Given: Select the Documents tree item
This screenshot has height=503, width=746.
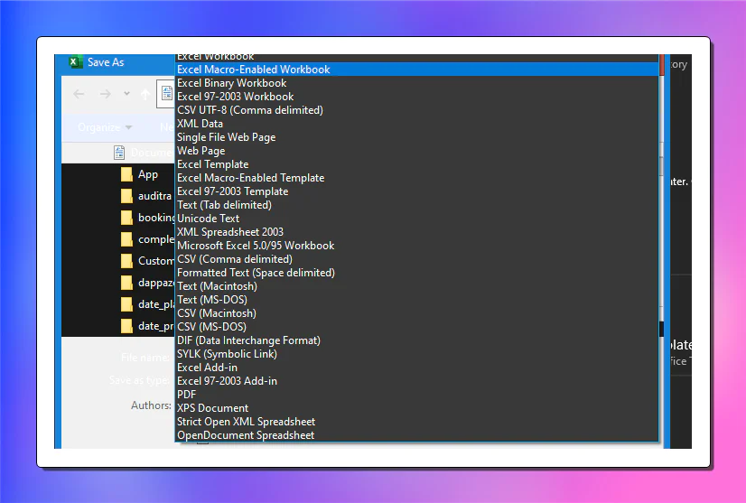Looking at the screenshot, I should click(144, 153).
